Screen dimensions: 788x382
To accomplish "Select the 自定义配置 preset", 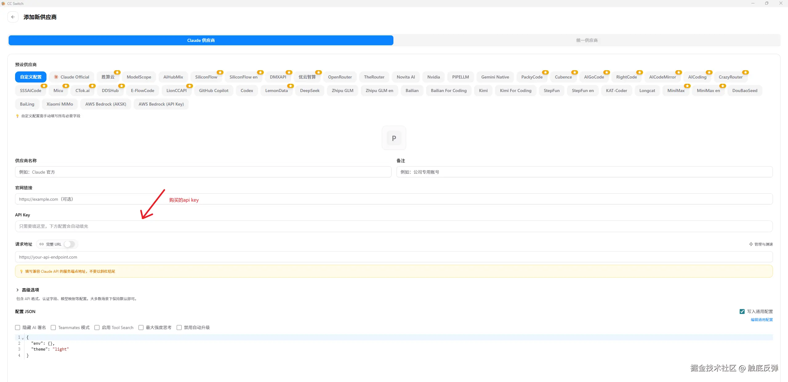I will 31,77.
